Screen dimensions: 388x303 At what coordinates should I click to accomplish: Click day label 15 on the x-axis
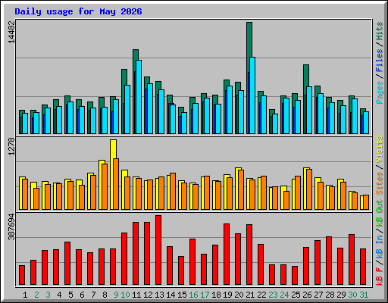coord(182,295)
